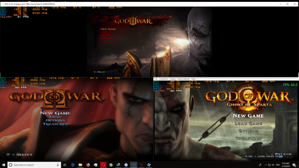Open the white diamond app on taskbar

pyautogui.click(x=126, y=165)
